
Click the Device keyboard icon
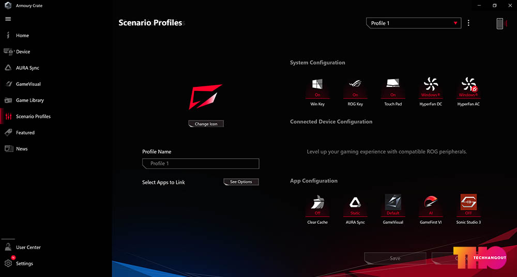[x=8, y=52]
